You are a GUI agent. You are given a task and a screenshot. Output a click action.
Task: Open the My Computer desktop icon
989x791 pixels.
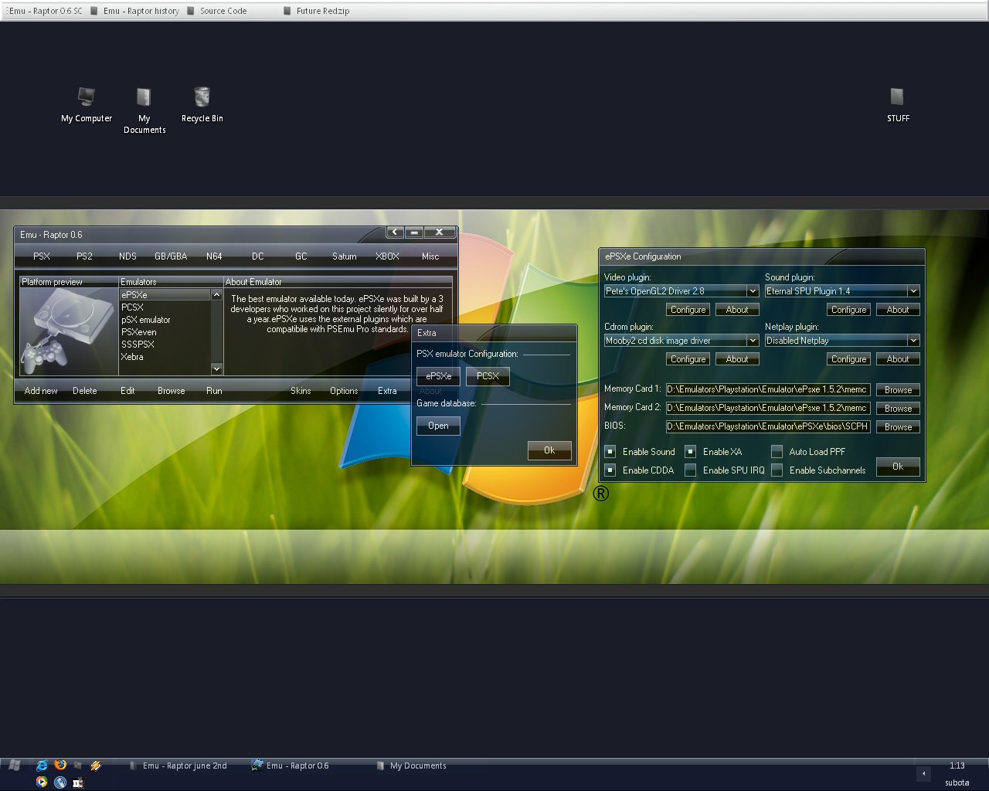[x=87, y=104]
